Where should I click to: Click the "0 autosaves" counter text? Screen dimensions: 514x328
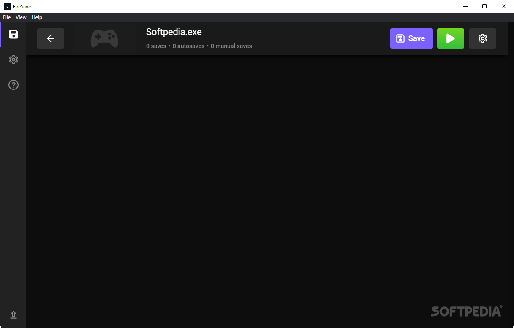pyautogui.click(x=188, y=46)
